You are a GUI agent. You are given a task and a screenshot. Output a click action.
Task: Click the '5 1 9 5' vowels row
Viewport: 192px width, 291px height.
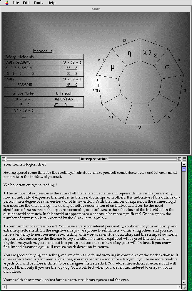click(x=32, y=74)
